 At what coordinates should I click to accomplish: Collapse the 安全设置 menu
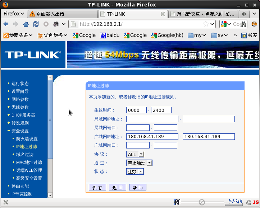20,131
